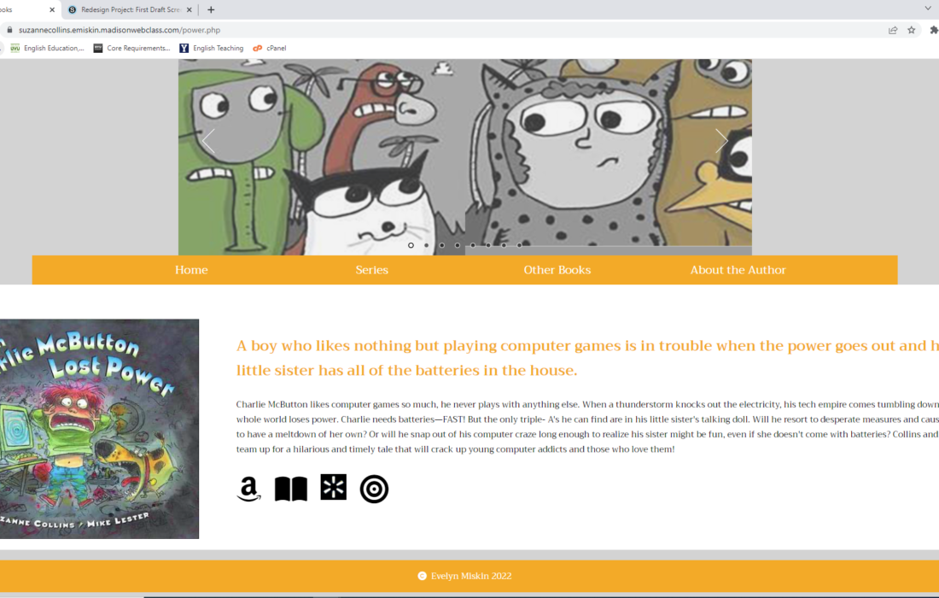Open English Teaching bookmark
939x598 pixels.
coord(212,49)
